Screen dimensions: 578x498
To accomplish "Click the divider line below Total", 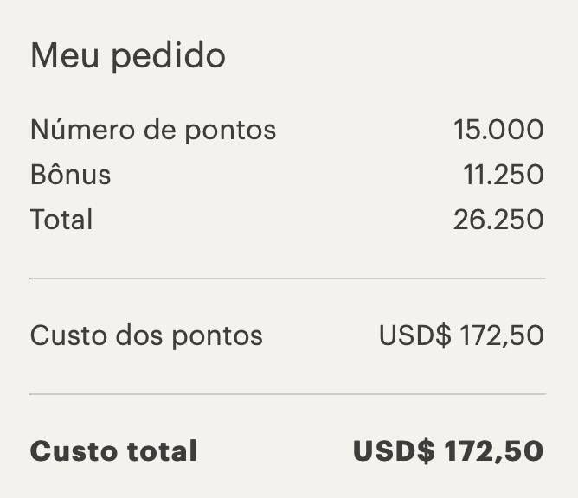I will pos(287,279).
